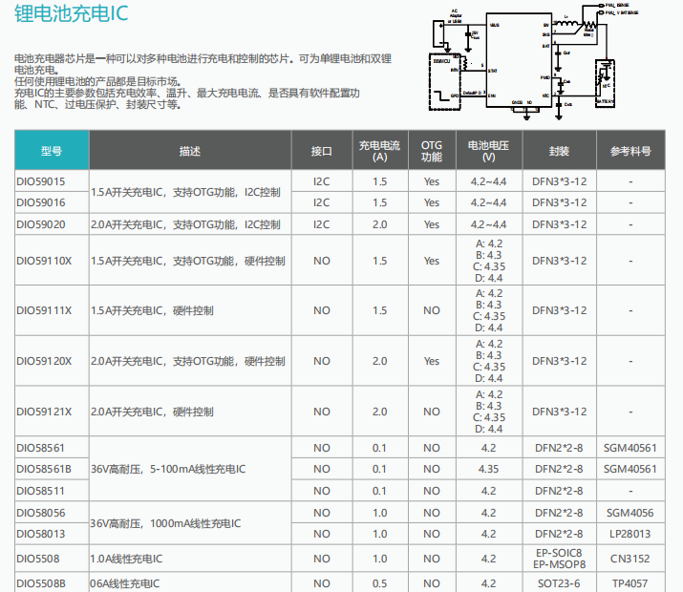Click the 电池电压 (V) column header
This screenshot has height=592, width=683.
point(488,151)
